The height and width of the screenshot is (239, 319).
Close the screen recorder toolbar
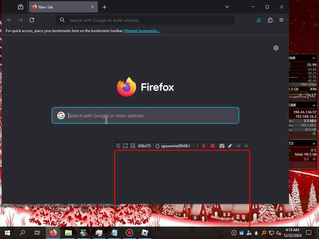(x=246, y=146)
